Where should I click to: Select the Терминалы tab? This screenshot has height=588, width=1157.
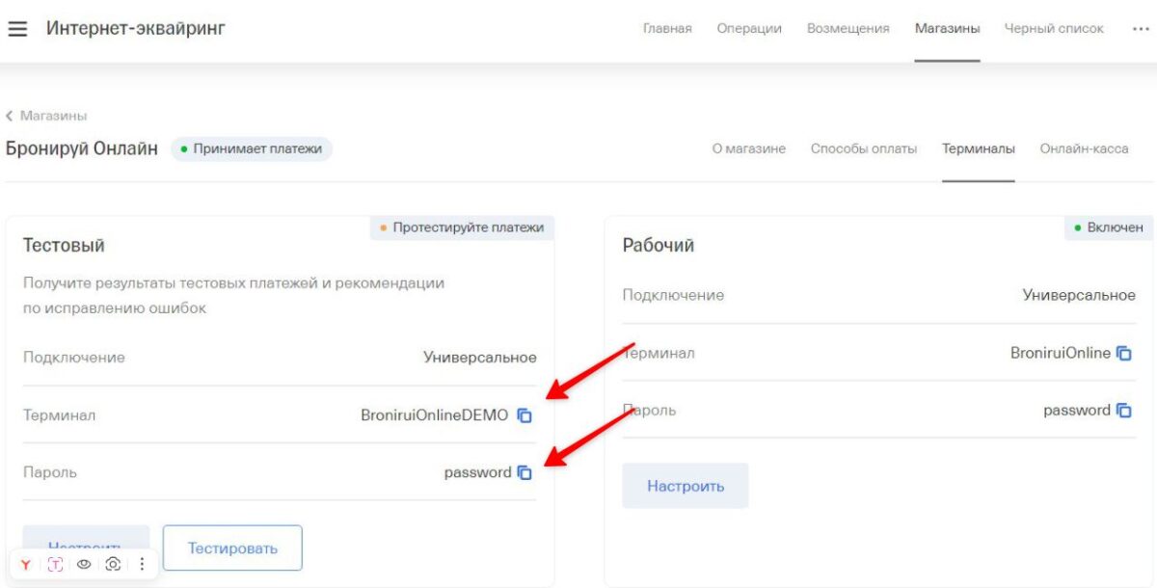979,148
